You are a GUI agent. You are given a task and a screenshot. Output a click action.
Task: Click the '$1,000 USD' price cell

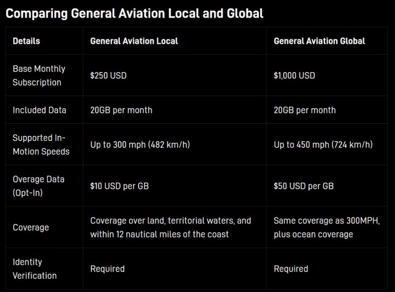(x=294, y=76)
